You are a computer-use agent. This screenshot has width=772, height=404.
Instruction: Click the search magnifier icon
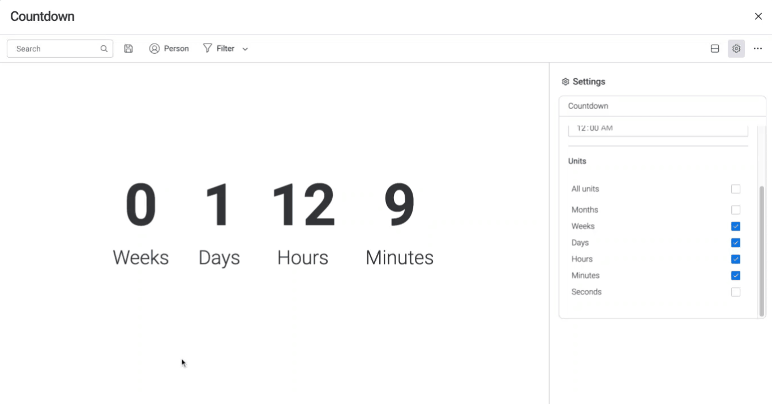[104, 49]
